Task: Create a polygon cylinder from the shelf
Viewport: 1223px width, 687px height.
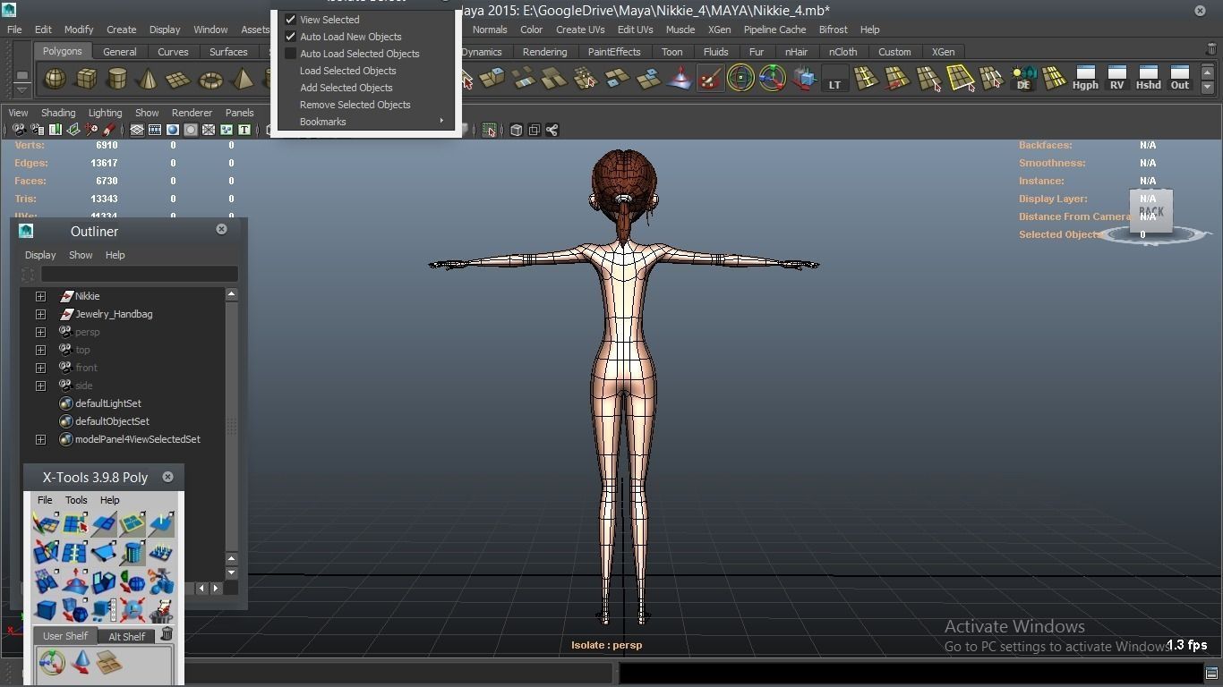Action: (117, 80)
